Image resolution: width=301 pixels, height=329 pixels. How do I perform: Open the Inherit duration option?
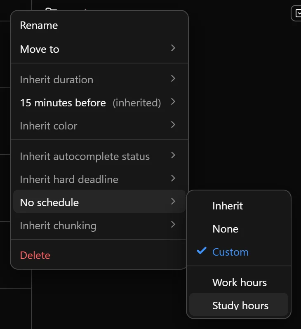click(x=99, y=80)
